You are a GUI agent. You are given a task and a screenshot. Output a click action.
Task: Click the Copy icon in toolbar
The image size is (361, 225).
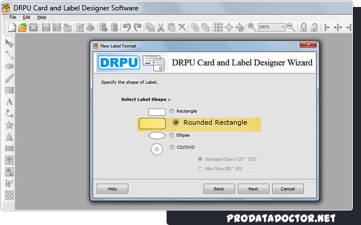point(150,27)
